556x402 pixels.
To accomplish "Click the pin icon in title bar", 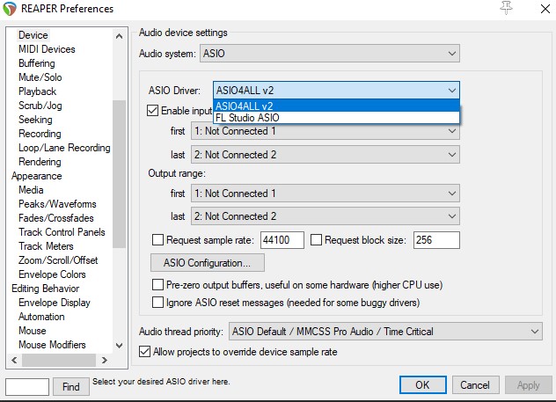I will [506, 8].
